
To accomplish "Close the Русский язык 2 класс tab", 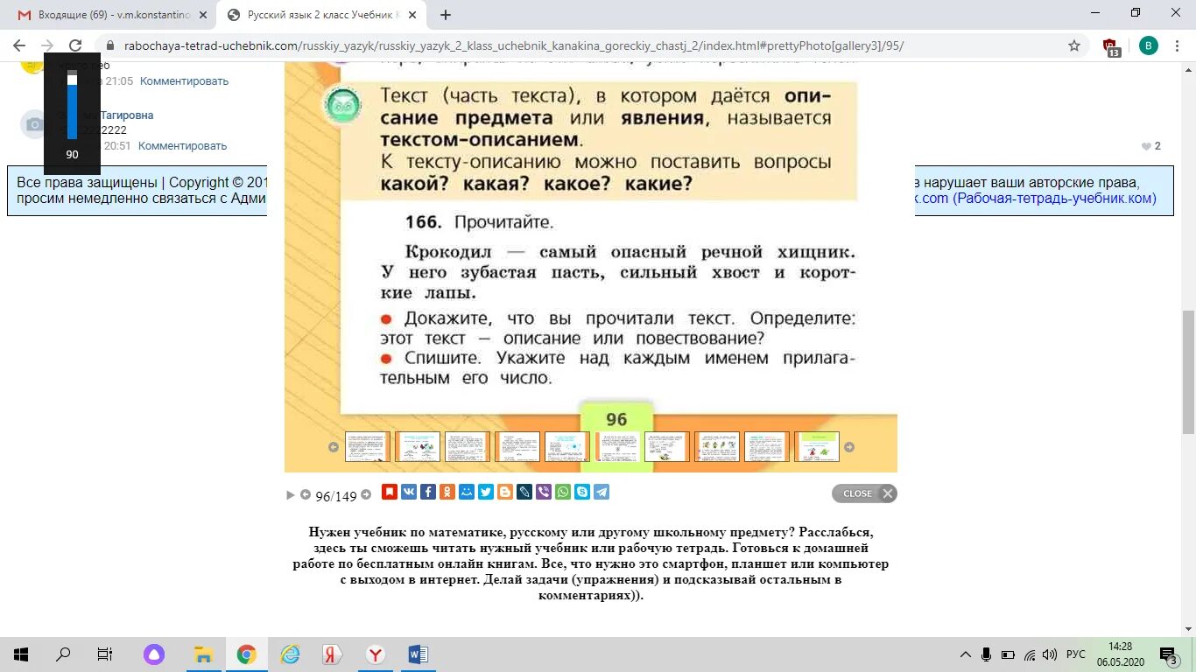I will tap(414, 15).
